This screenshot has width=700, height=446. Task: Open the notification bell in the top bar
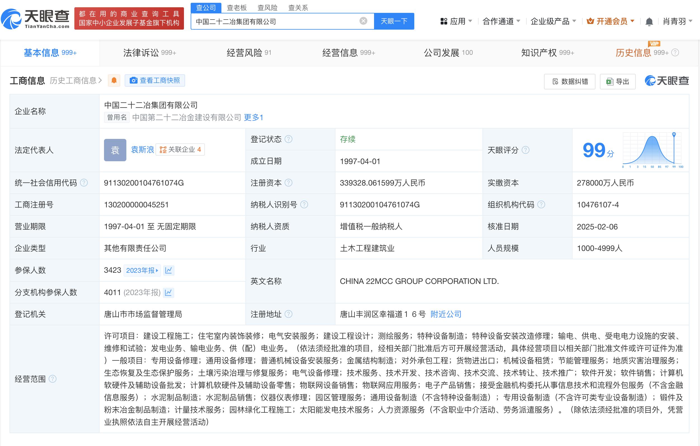[650, 21]
